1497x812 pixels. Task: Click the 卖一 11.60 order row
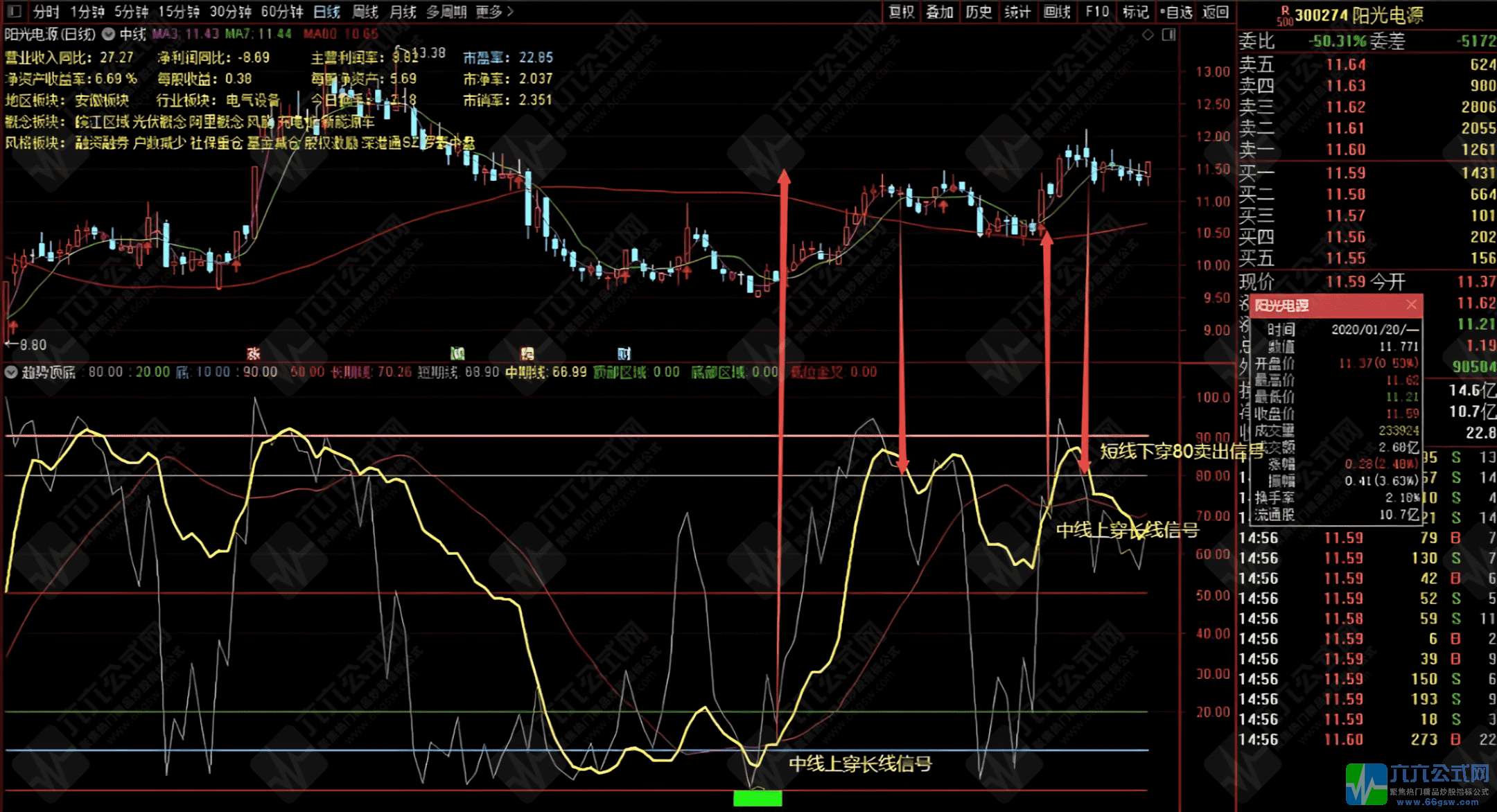[x=1367, y=149]
